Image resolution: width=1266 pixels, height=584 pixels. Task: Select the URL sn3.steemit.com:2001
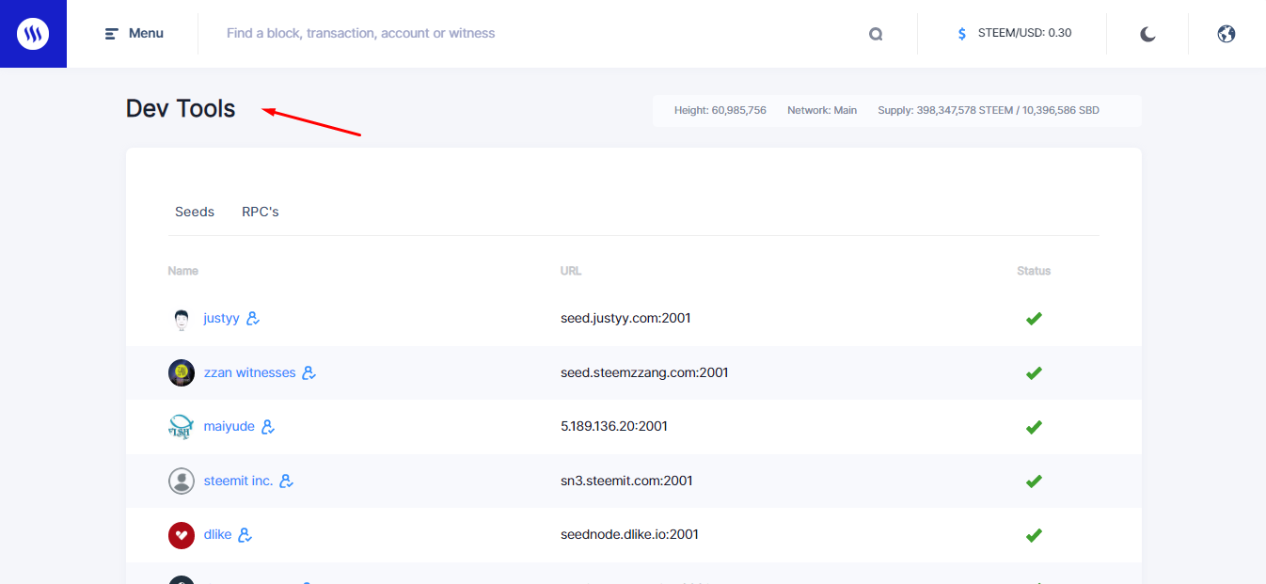(x=626, y=481)
